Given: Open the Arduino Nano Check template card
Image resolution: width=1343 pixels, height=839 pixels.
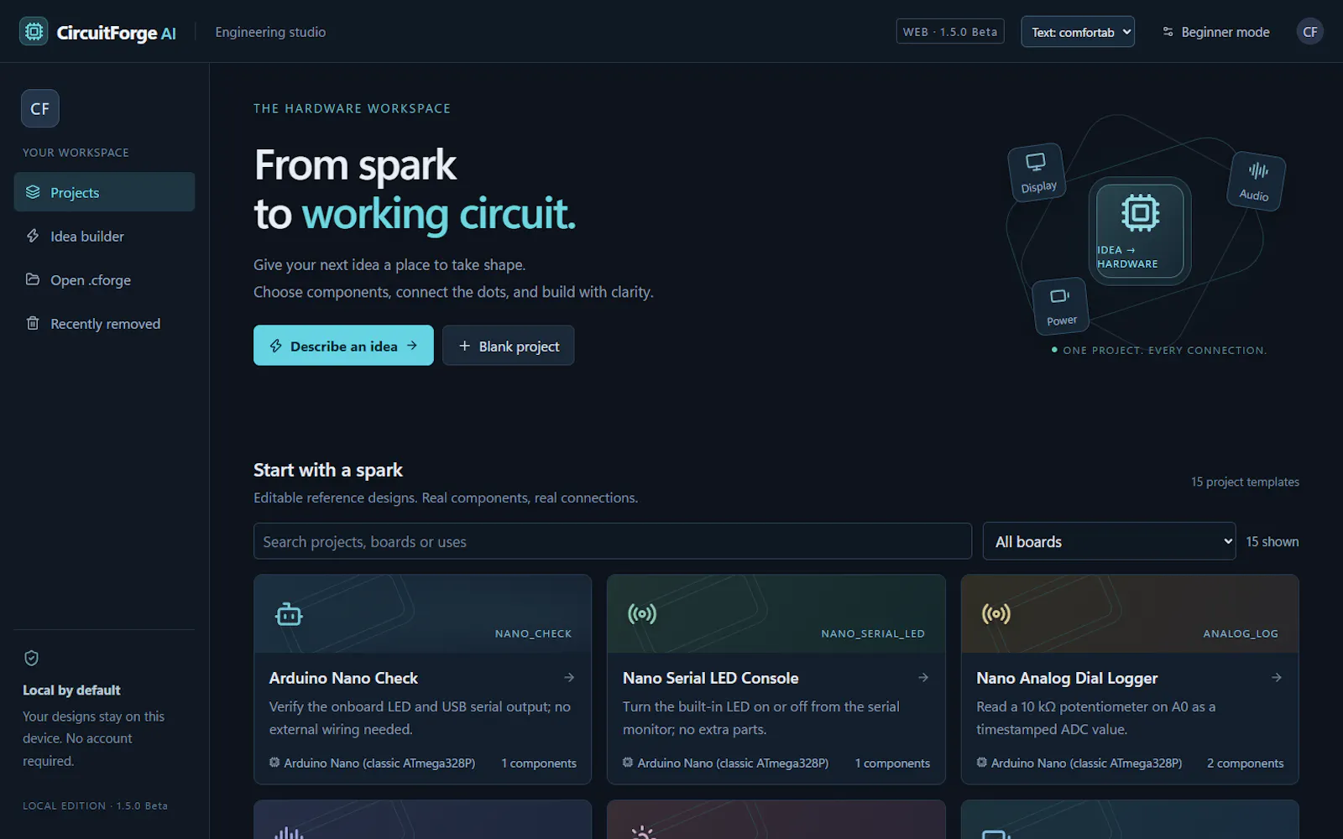Looking at the screenshot, I should [422, 680].
